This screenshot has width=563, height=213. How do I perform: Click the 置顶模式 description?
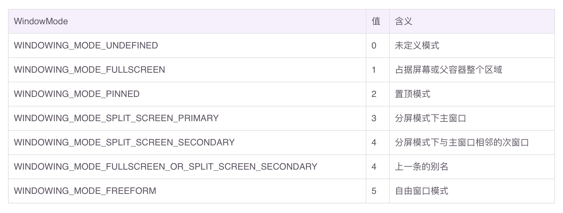[412, 94]
